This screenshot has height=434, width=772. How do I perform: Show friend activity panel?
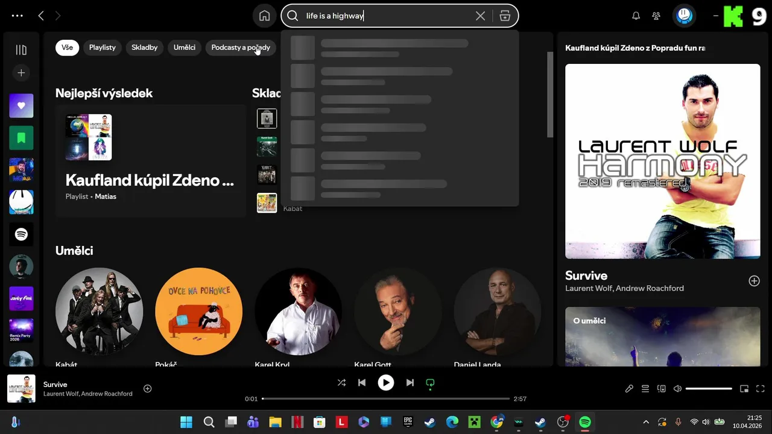[x=656, y=16]
